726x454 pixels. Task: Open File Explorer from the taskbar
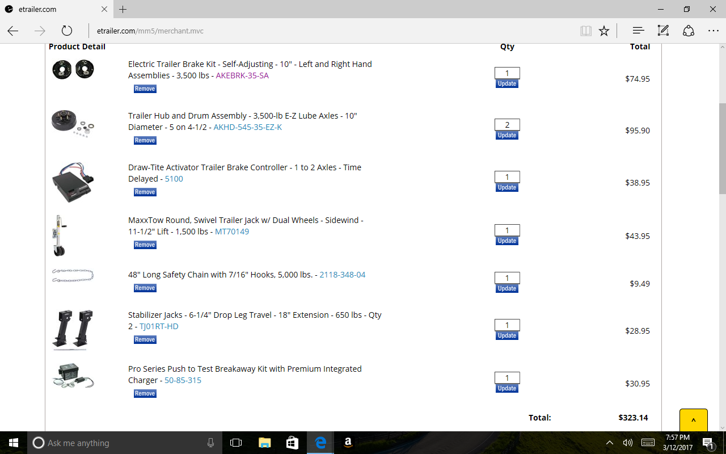[x=264, y=443]
